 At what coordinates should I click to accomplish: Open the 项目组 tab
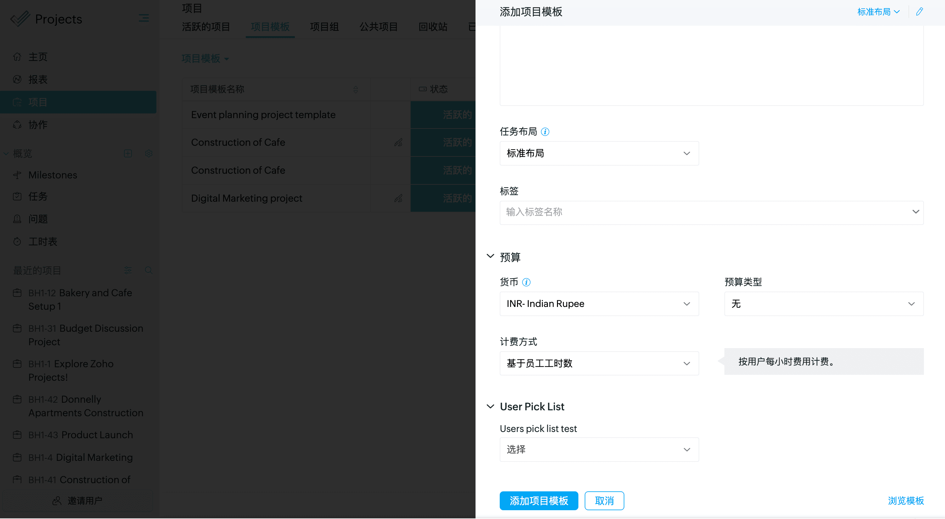(324, 27)
